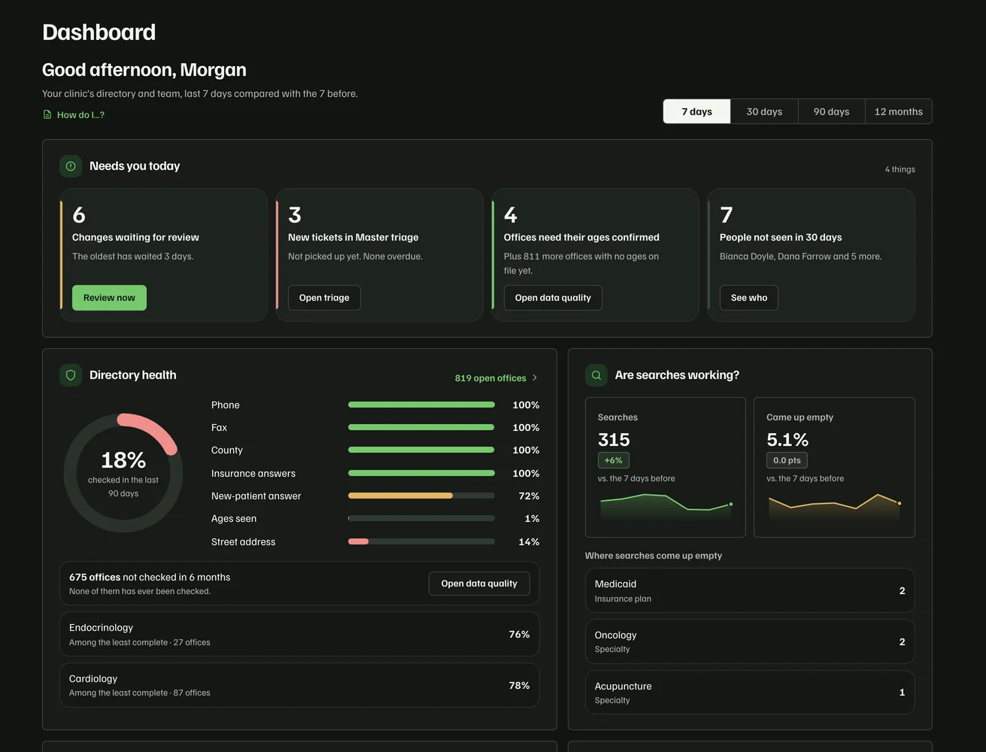Click the Insurance answers 100% value
986x752 pixels.
pos(526,473)
